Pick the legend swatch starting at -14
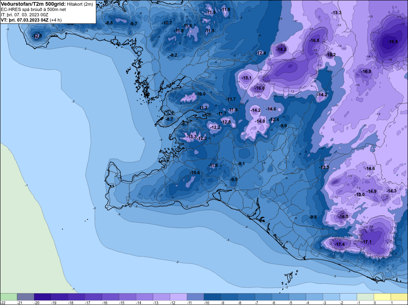Screen dimensions: 408x305 (x=144, y=297)
